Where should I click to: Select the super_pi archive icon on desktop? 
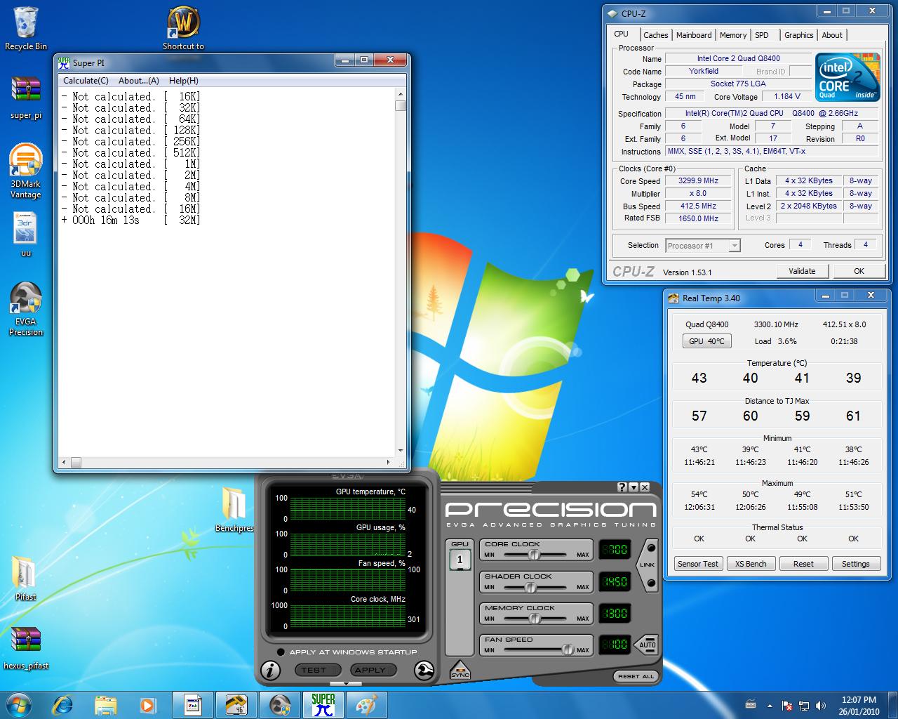(x=26, y=97)
